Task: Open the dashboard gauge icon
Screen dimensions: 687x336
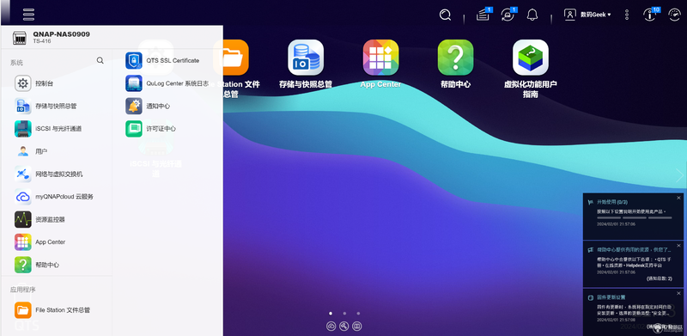Action: coord(675,15)
